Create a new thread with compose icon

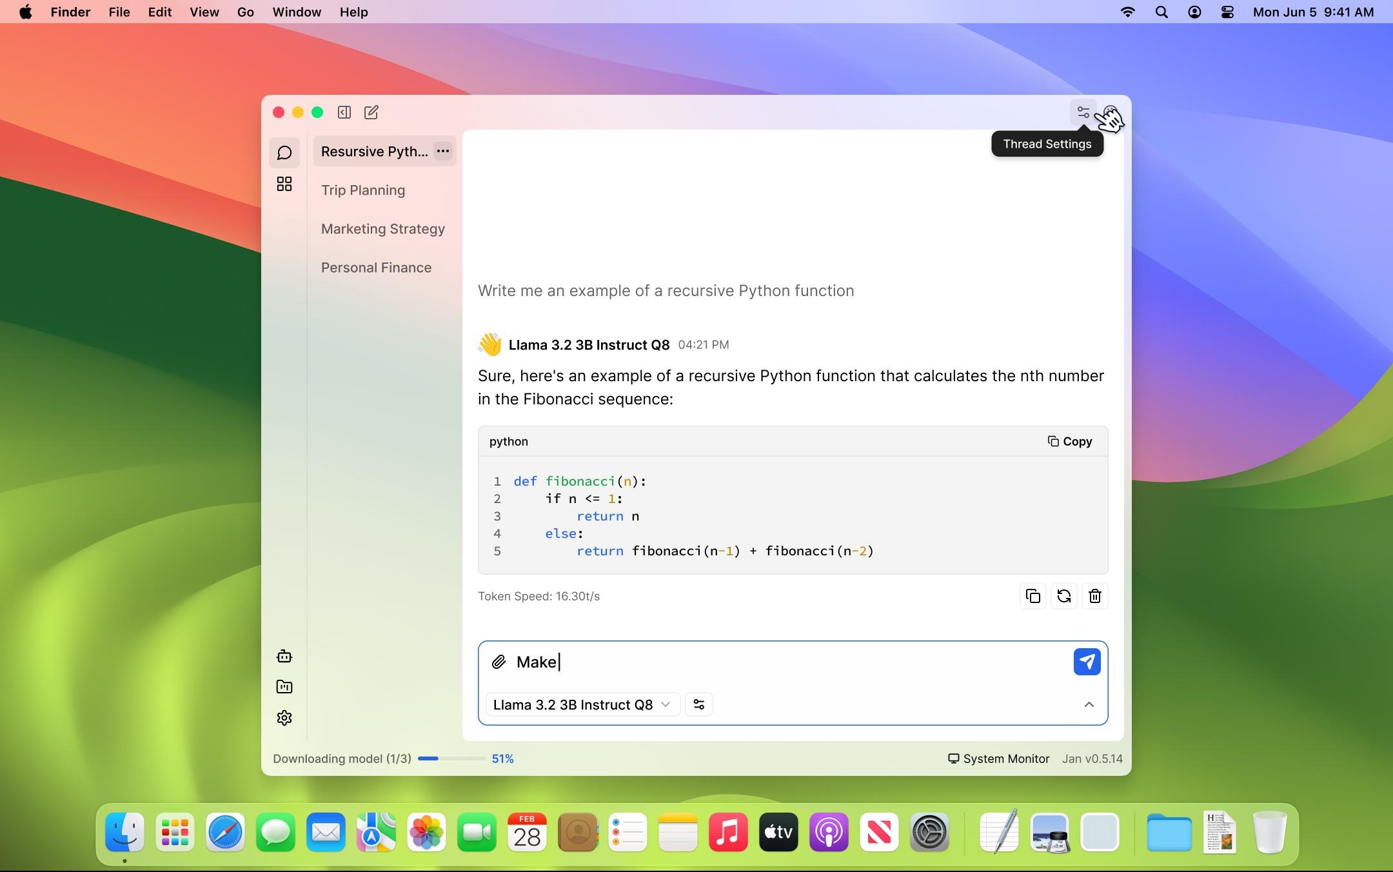point(371,112)
